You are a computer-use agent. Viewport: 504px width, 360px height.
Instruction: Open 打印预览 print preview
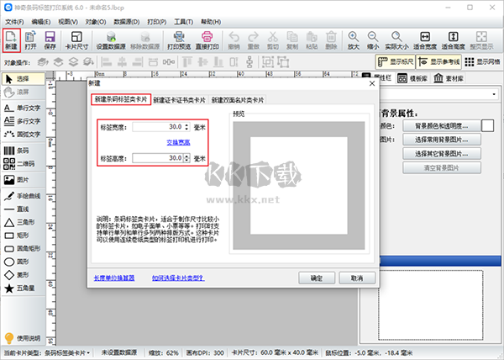(x=179, y=40)
